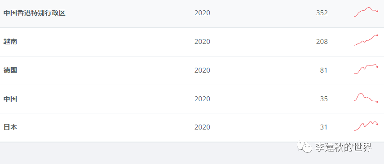The width and height of the screenshot is (384, 164).
Task: Open the 日本 sparkline trend chart
Action: tap(366, 126)
